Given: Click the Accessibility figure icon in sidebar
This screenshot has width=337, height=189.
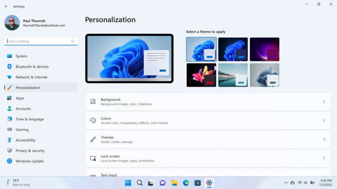Looking at the screenshot, I should [x=9, y=140].
